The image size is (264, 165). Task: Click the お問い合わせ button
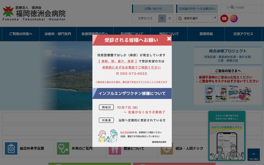(x=153, y=9)
